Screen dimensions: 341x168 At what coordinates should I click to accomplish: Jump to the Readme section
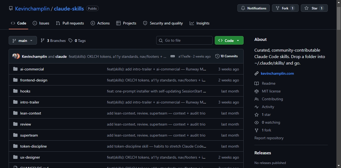[x=268, y=83]
